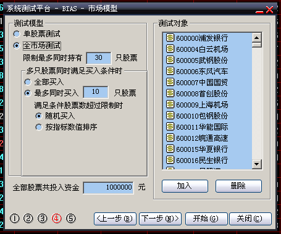281x234 pixels.
Task: Click the max holdings field showing 30
Action: [99, 58]
